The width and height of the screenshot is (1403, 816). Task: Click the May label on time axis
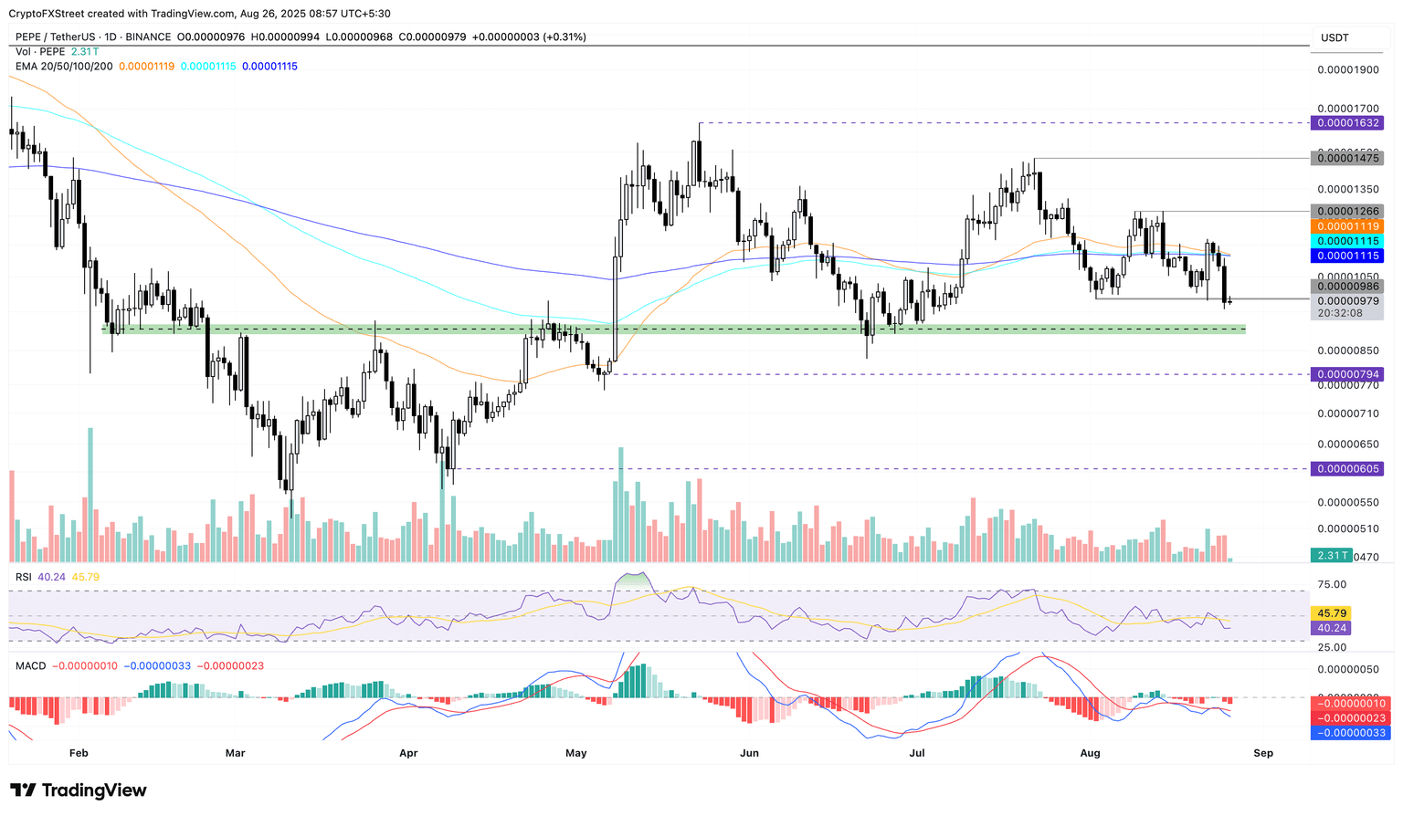point(576,753)
